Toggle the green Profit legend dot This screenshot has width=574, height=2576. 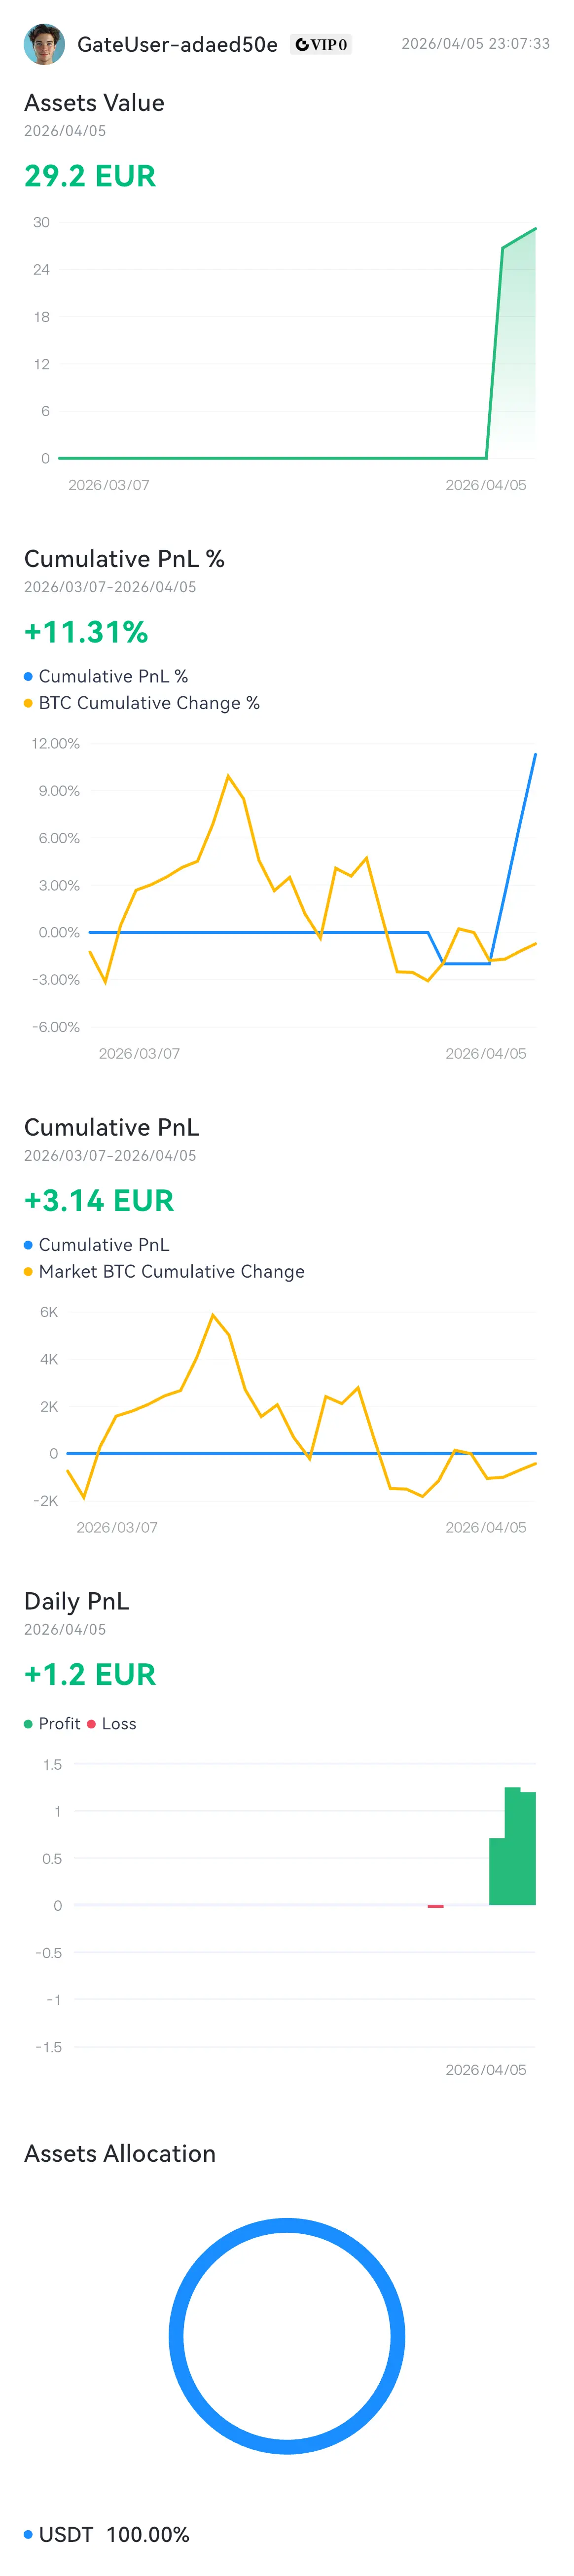click(28, 1724)
